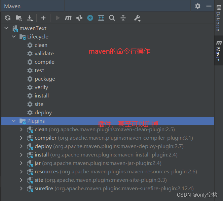The width and height of the screenshot is (223, 201).
Task: Click gear icon beside deploy phase
Action: coord(30,113)
